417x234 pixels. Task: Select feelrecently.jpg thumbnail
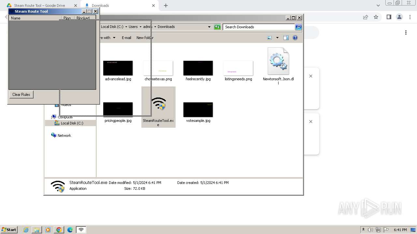(198, 68)
